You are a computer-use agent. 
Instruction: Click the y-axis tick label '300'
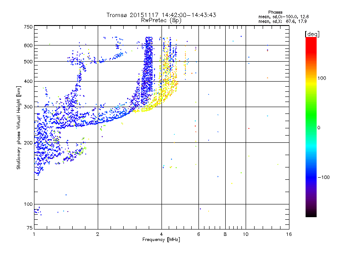click(x=28, y=107)
